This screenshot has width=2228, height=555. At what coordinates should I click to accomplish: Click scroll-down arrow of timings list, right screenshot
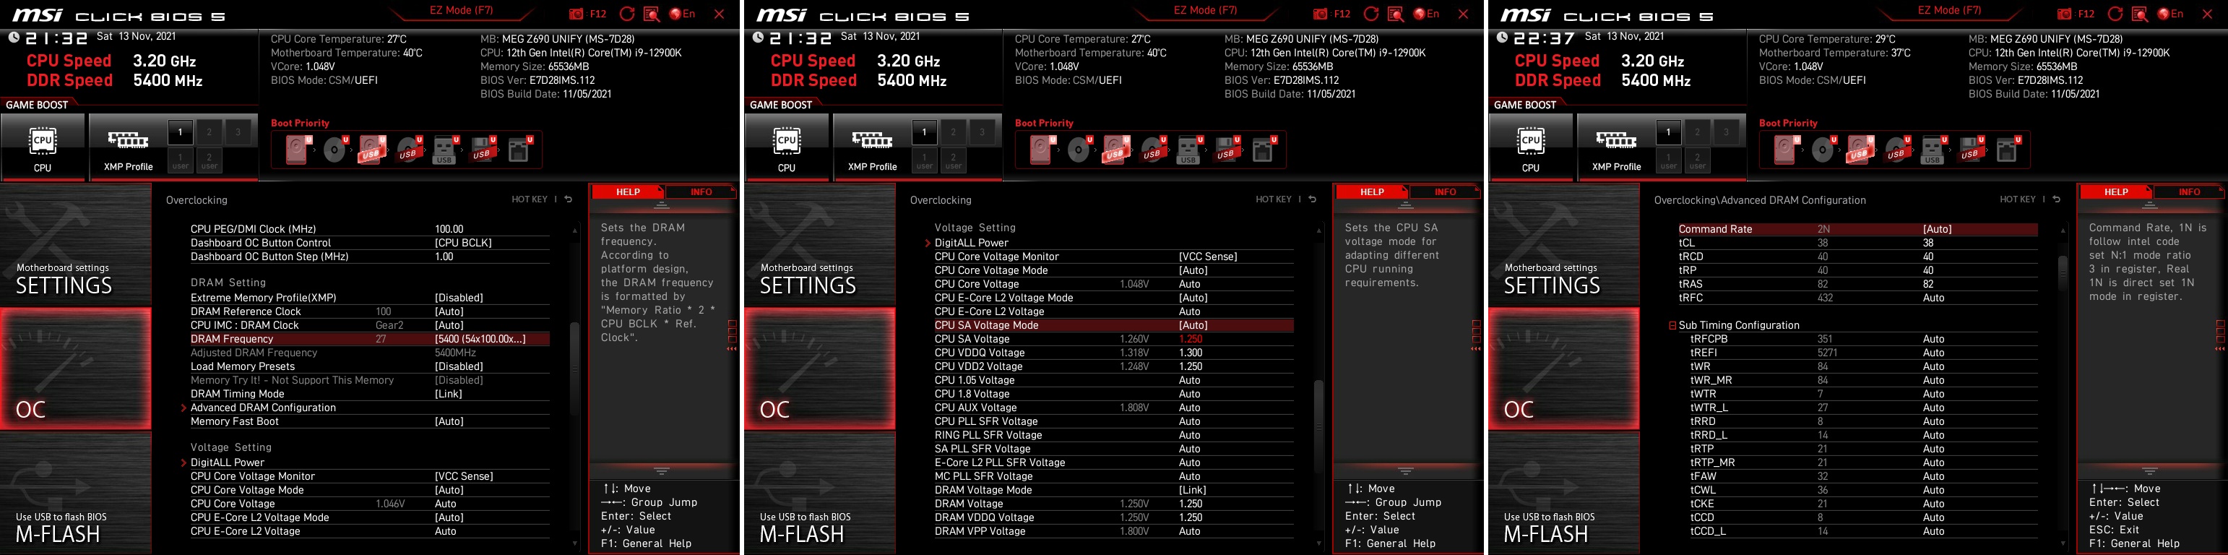click(2063, 543)
